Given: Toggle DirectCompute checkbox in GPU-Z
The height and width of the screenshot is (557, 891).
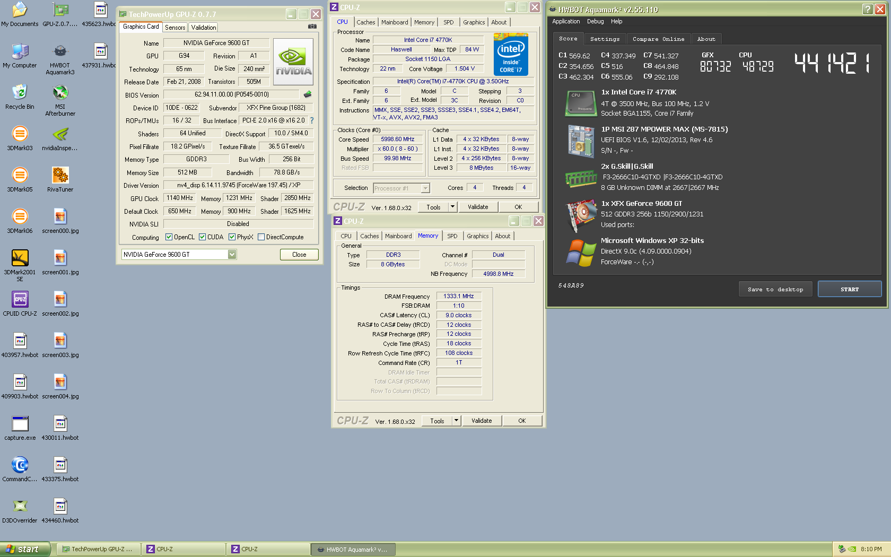Looking at the screenshot, I should point(261,237).
